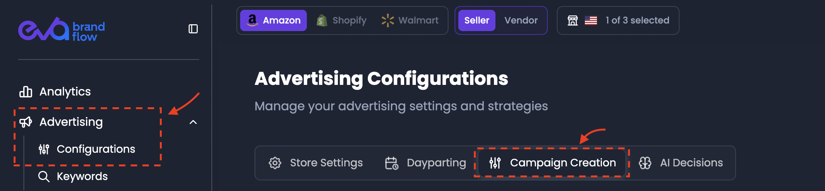Viewport: 825px width, 191px height.
Task: Switch to Seller mode
Action: click(x=477, y=20)
